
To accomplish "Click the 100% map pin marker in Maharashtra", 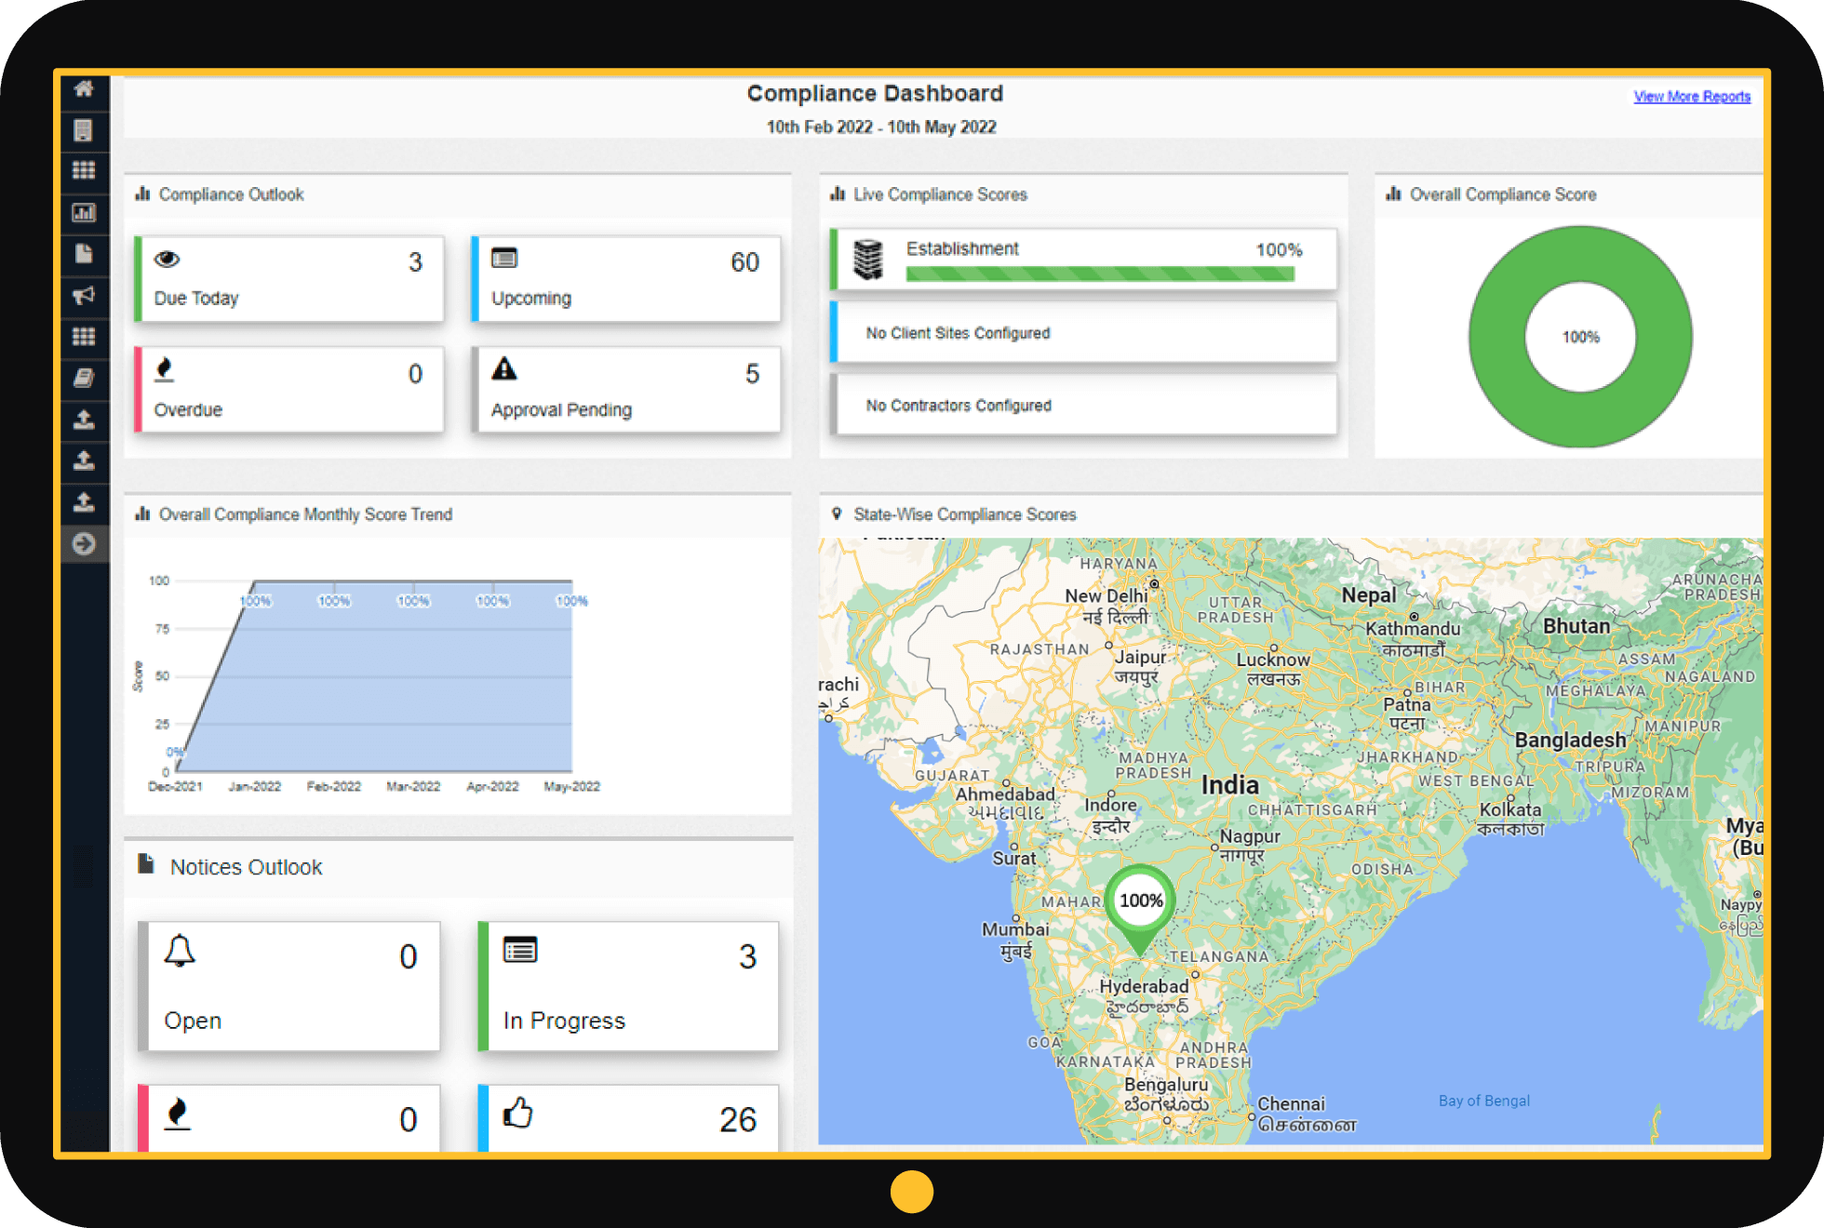I will [x=1143, y=901].
